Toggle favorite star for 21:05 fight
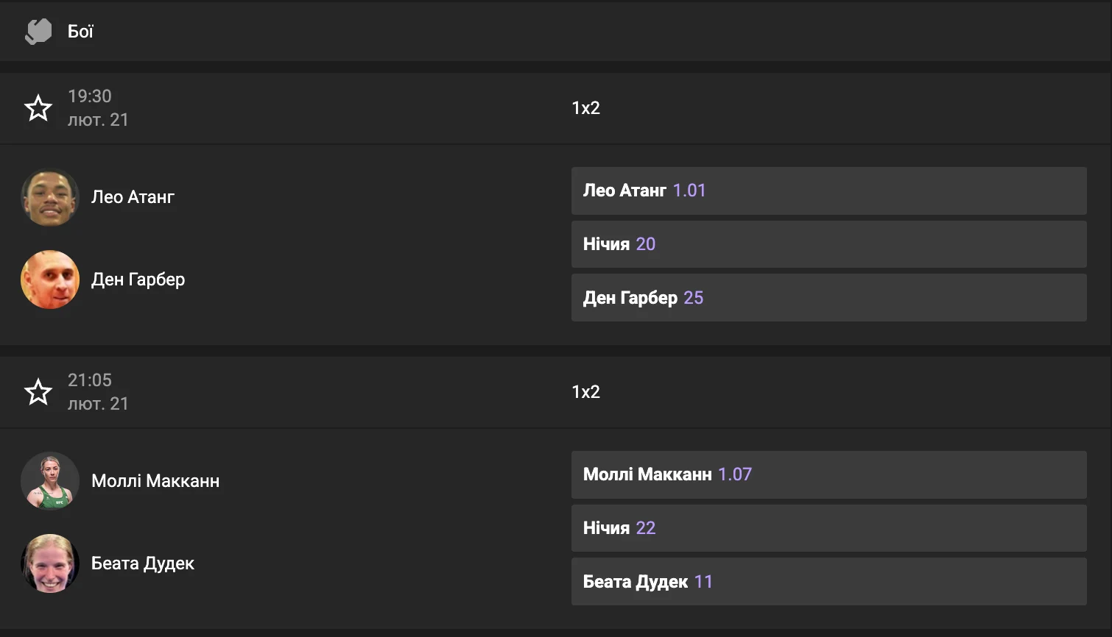This screenshot has height=637, width=1112. pos(38,392)
